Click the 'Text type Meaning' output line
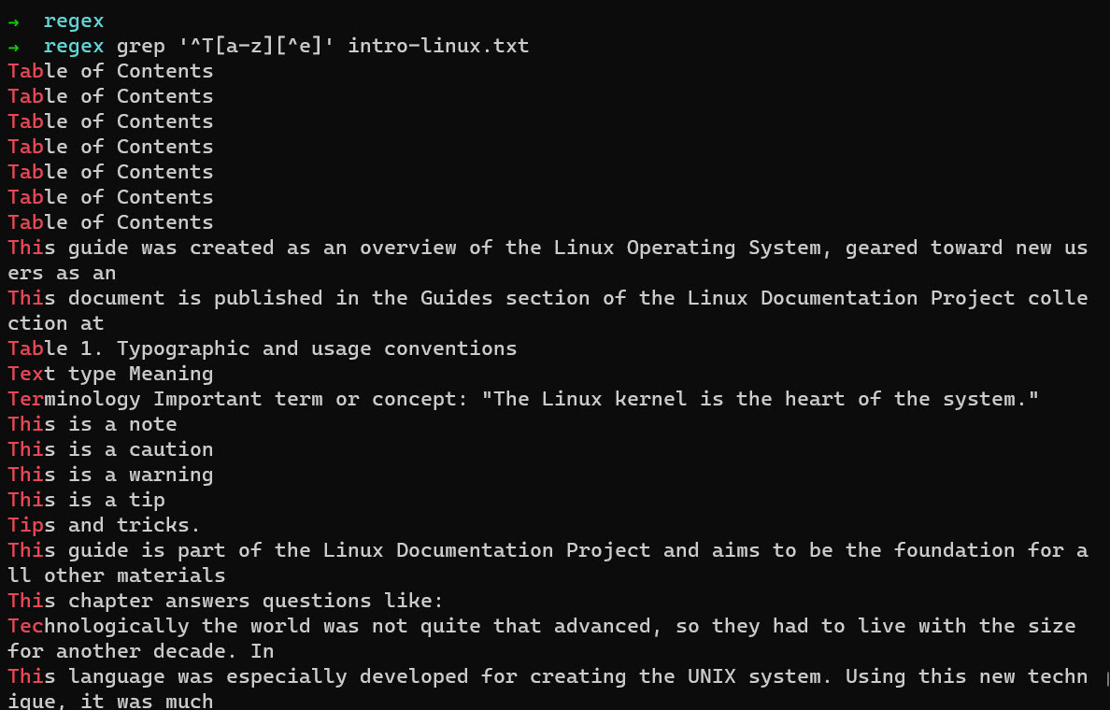 tap(110, 374)
